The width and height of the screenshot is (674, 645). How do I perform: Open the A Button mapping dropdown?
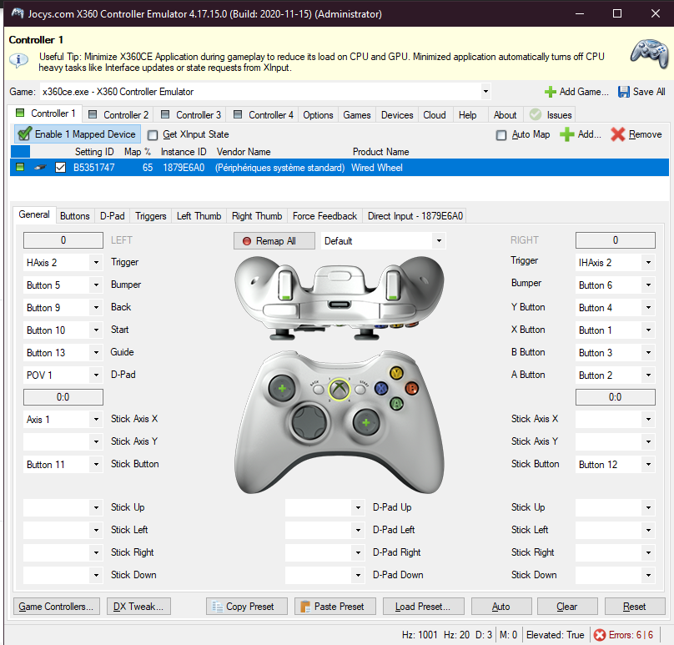(x=648, y=375)
